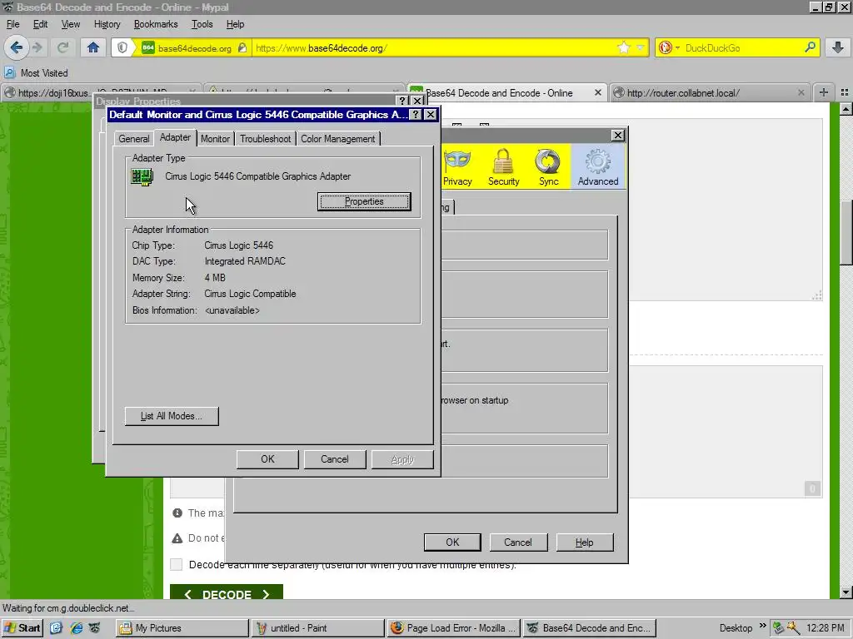853x639 pixels.
Task: Switch to the General tab
Action: pyautogui.click(x=134, y=139)
